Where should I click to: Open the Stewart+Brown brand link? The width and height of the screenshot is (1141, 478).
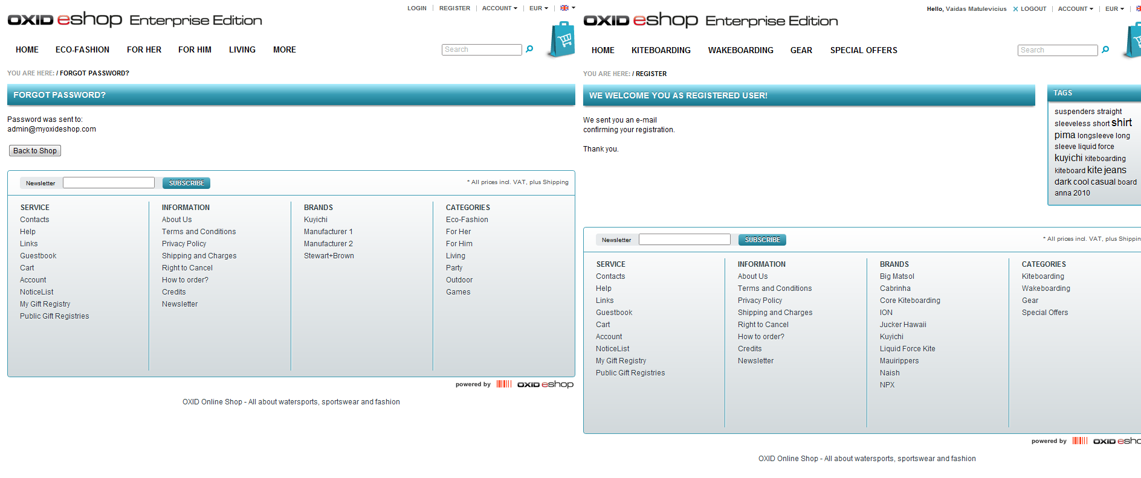coord(329,256)
